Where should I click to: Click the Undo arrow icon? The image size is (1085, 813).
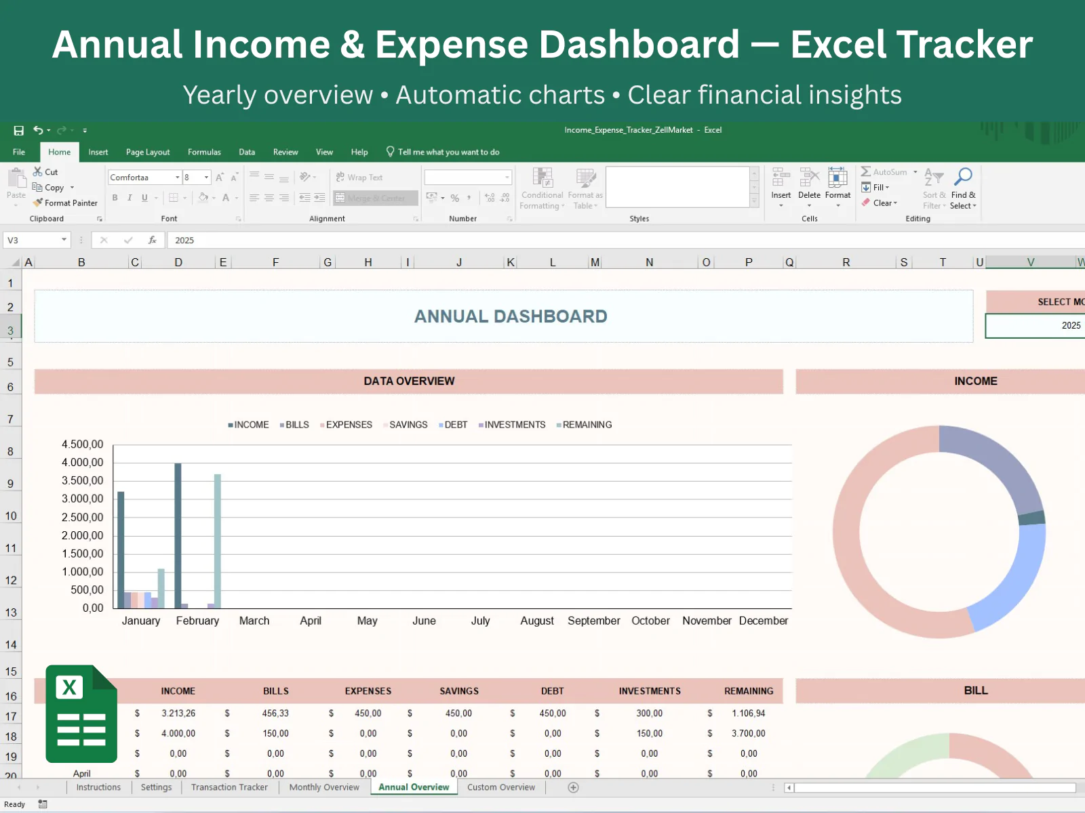pos(39,130)
